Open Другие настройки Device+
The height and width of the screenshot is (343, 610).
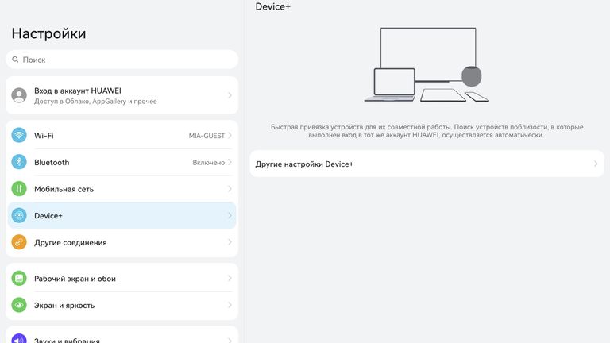[x=427, y=164]
